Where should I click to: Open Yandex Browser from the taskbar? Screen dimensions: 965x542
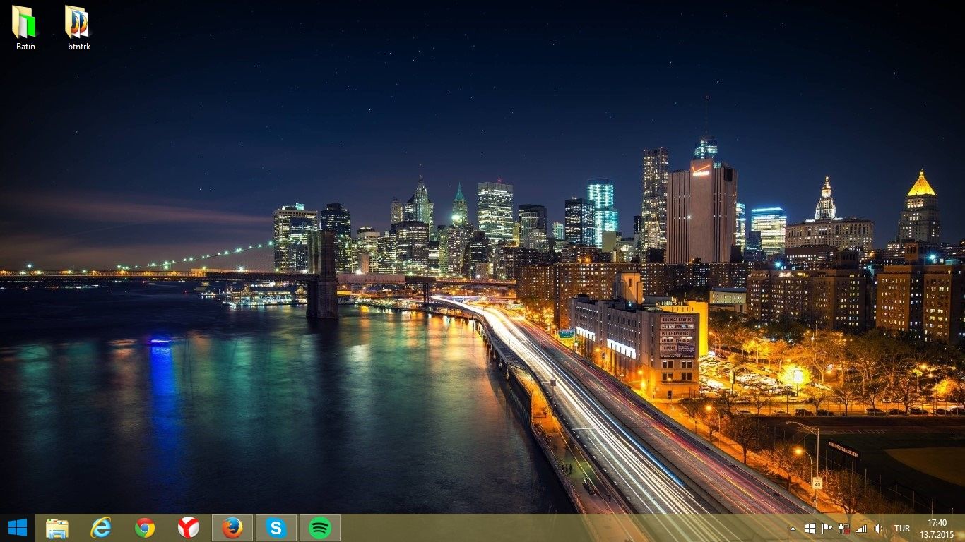click(x=189, y=527)
